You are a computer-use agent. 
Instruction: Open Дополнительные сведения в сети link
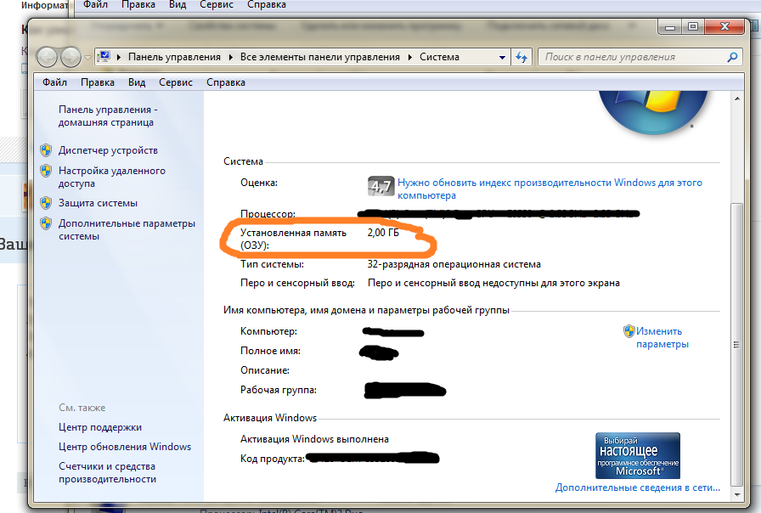pos(637,488)
